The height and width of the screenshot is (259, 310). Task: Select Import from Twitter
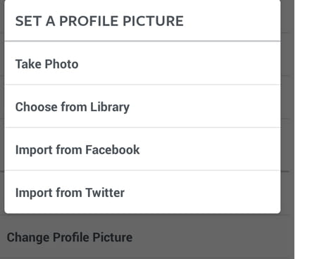(x=142, y=192)
